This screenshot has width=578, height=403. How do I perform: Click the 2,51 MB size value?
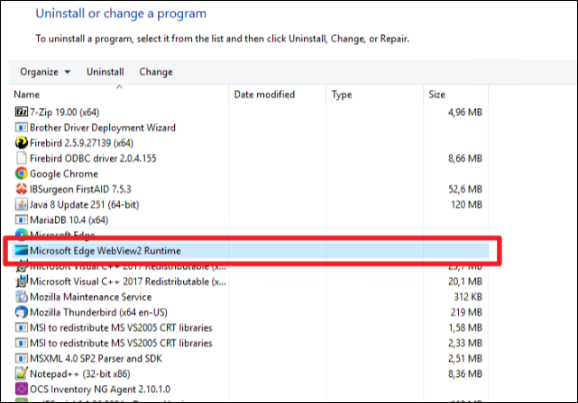(x=464, y=359)
